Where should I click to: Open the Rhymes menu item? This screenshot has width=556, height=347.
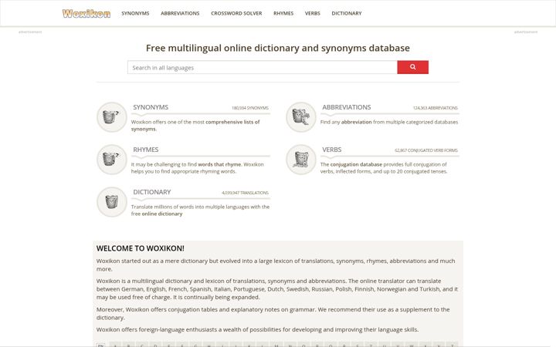pyautogui.click(x=283, y=13)
